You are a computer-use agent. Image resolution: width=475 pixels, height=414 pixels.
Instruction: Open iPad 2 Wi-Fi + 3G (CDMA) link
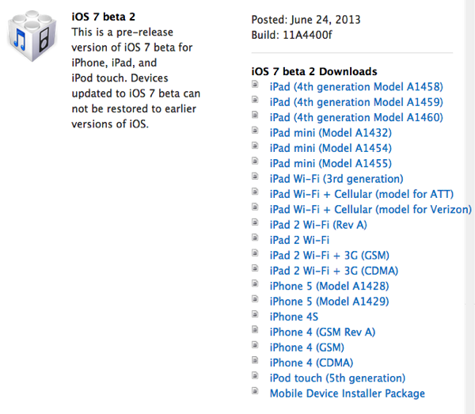pos(334,271)
